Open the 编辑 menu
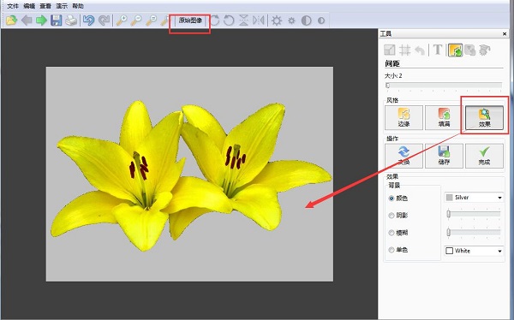The width and height of the screenshot is (514, 320). pos(29,6)
